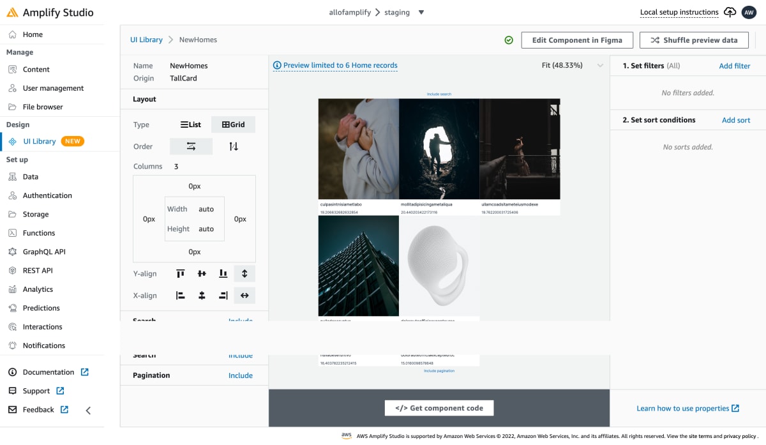Click Shuffle preview data button
This screenshot has height=445, width=766.
click(x=694, y=40)
